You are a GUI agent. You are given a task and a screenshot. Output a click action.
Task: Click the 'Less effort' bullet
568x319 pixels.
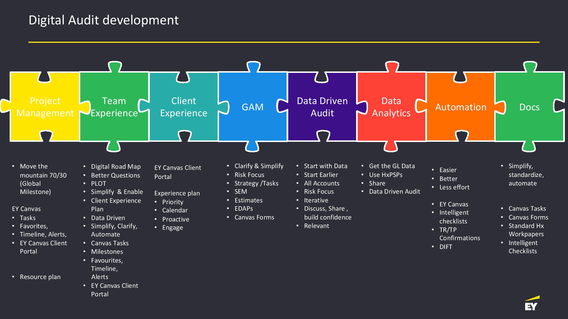click(454, 187)
